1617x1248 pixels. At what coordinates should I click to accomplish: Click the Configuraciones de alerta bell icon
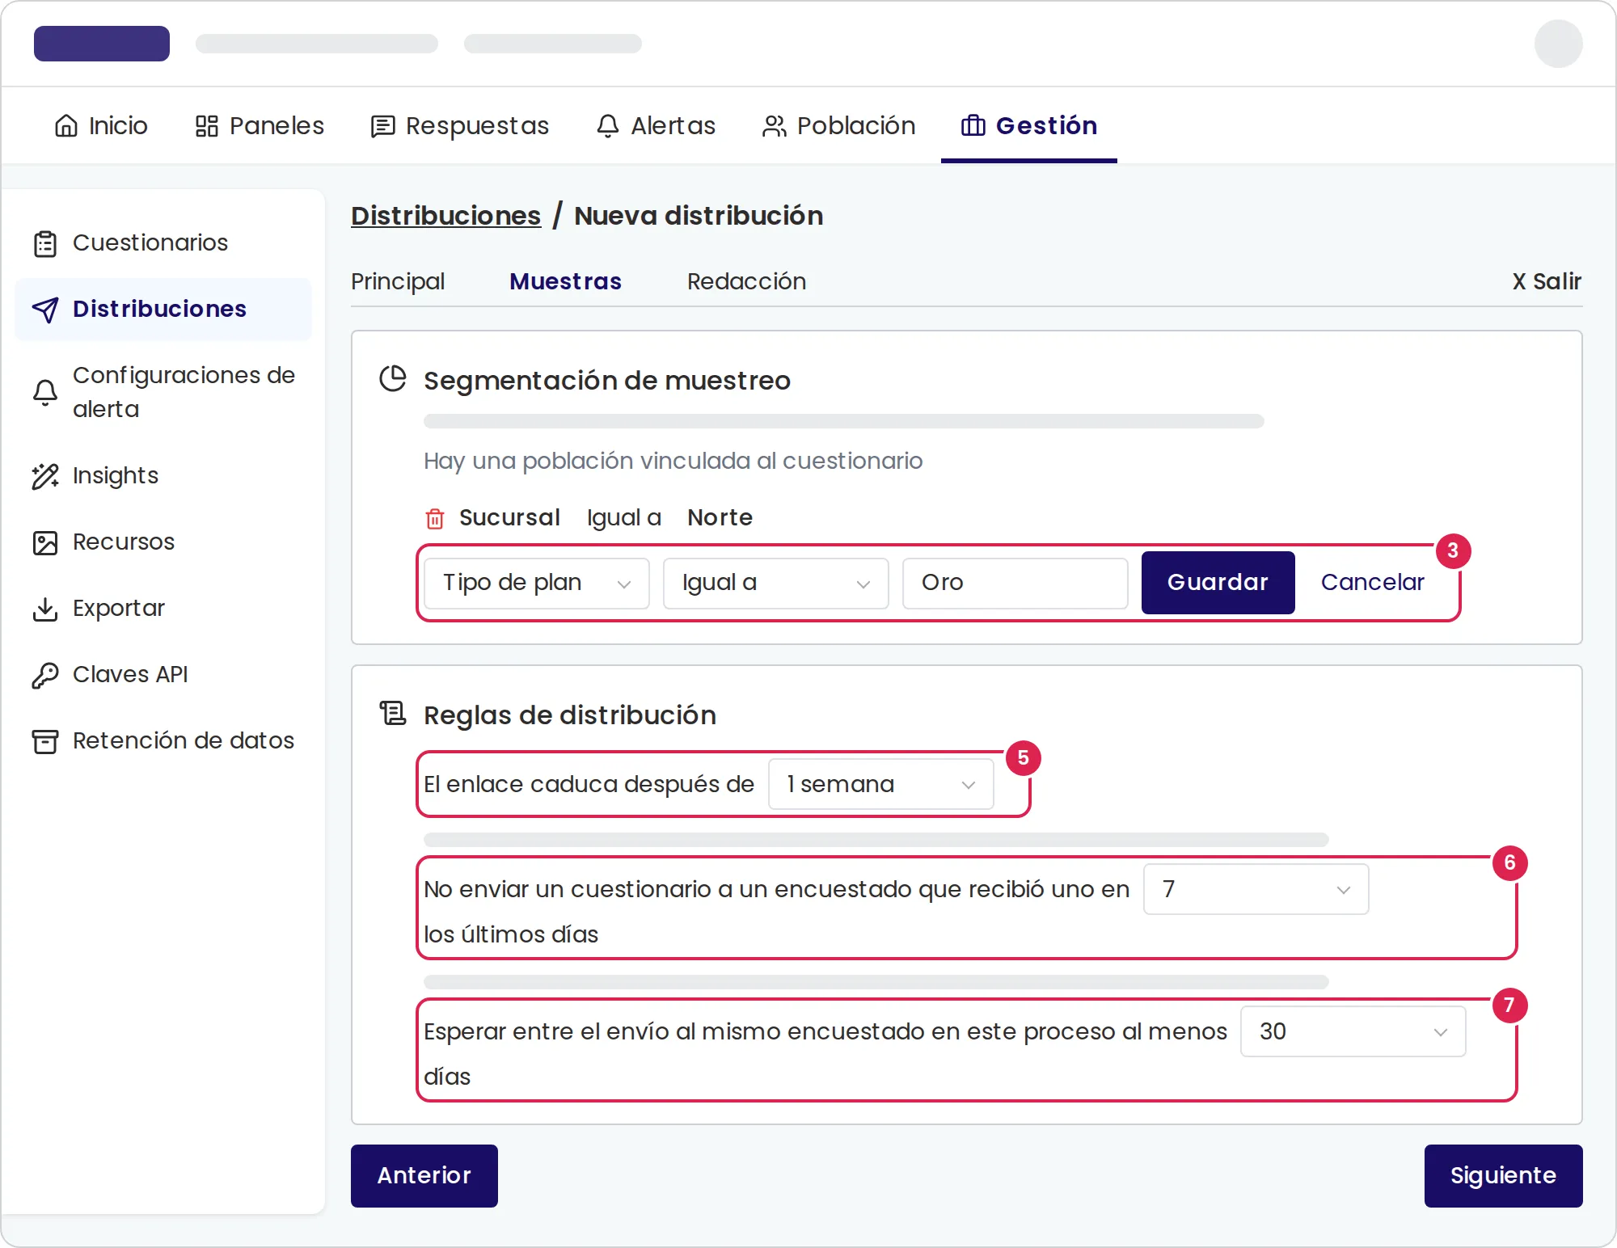tap(45, 393)
